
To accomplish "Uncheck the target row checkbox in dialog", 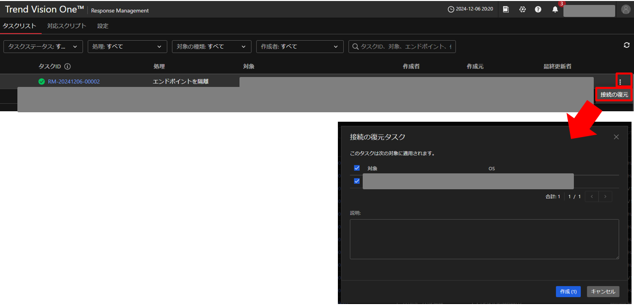I will [357, 181].
